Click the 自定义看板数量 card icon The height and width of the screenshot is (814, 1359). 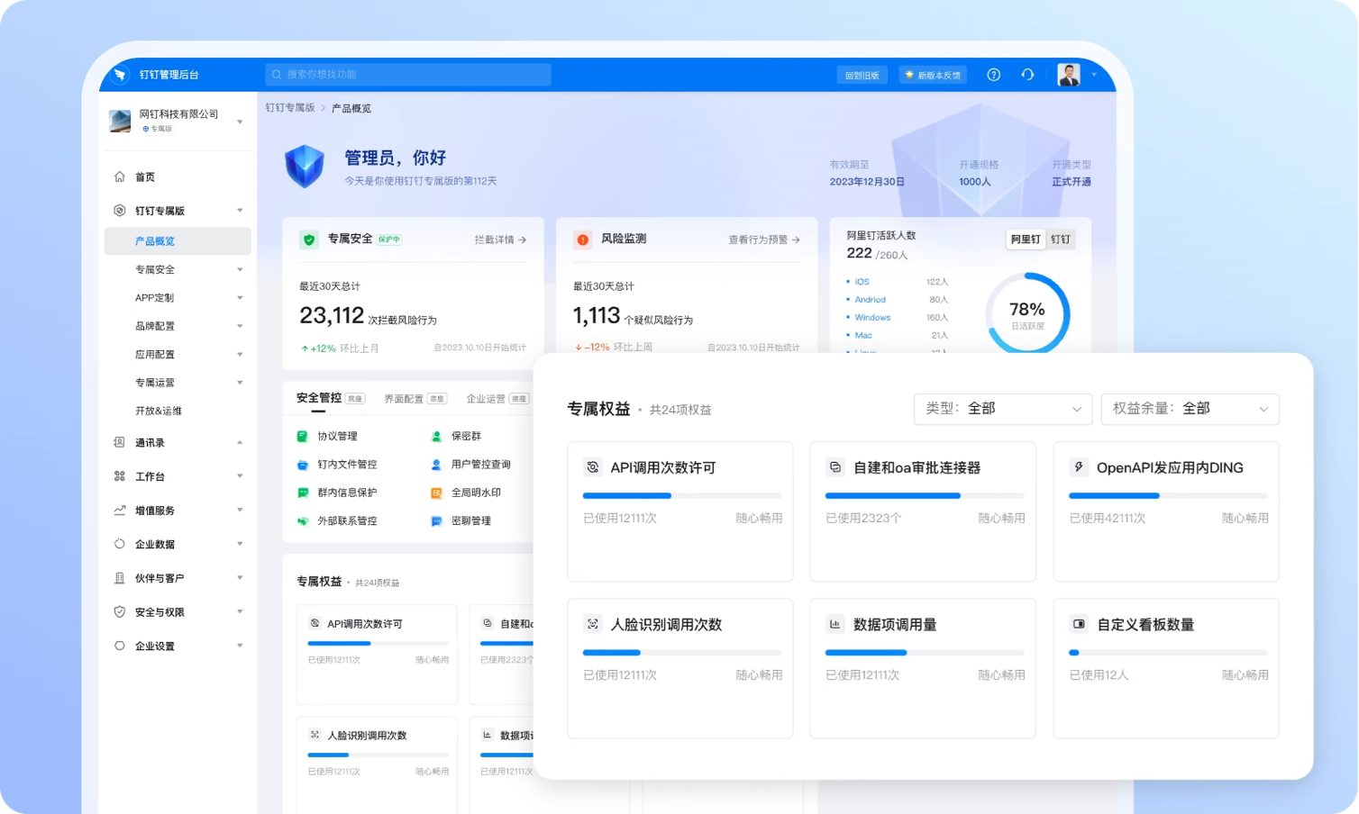(1078, 623)
